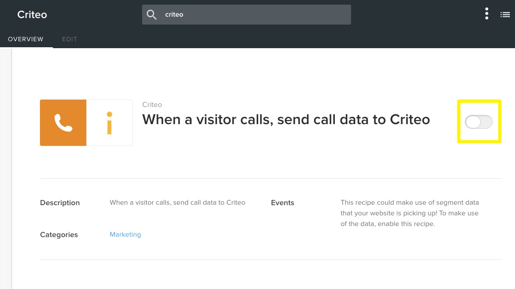The image size is (515, 289).
Task: Click the recipe title text
Action: point(286,119)
